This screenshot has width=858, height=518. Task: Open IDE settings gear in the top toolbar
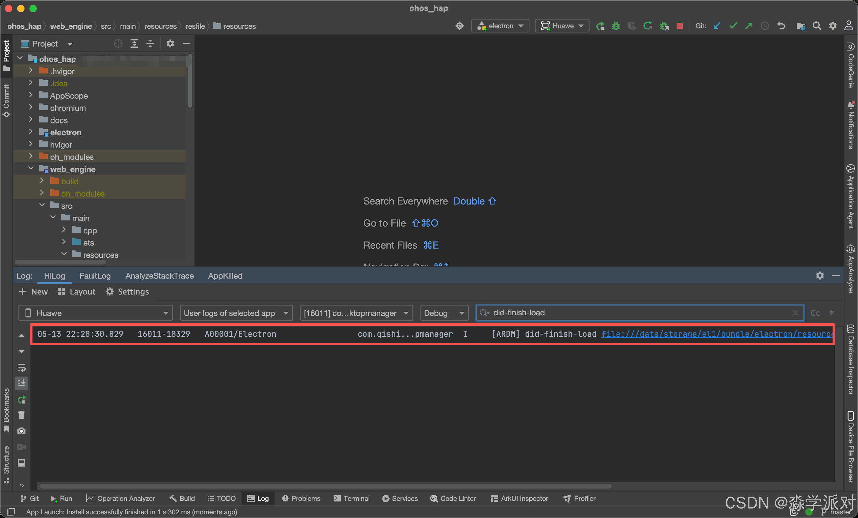(x=833, y=26)
